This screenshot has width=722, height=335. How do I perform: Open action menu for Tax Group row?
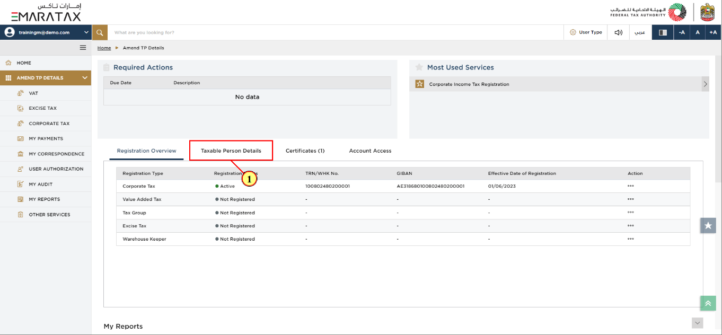coord(631,213)
